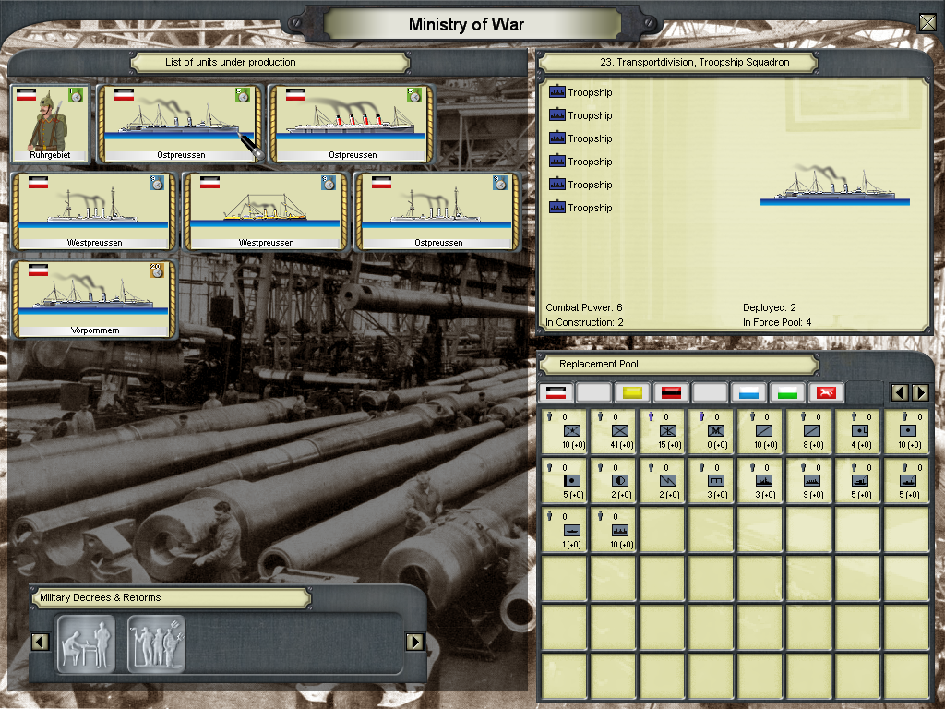The height and width of the screenshot is (709, 945).
Task: Switch to the yellow flag tab
Action: click(633, 393)
